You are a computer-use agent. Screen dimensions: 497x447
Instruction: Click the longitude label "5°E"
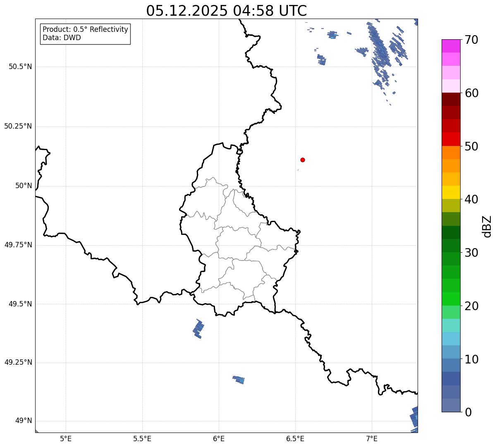pos(66,439)
